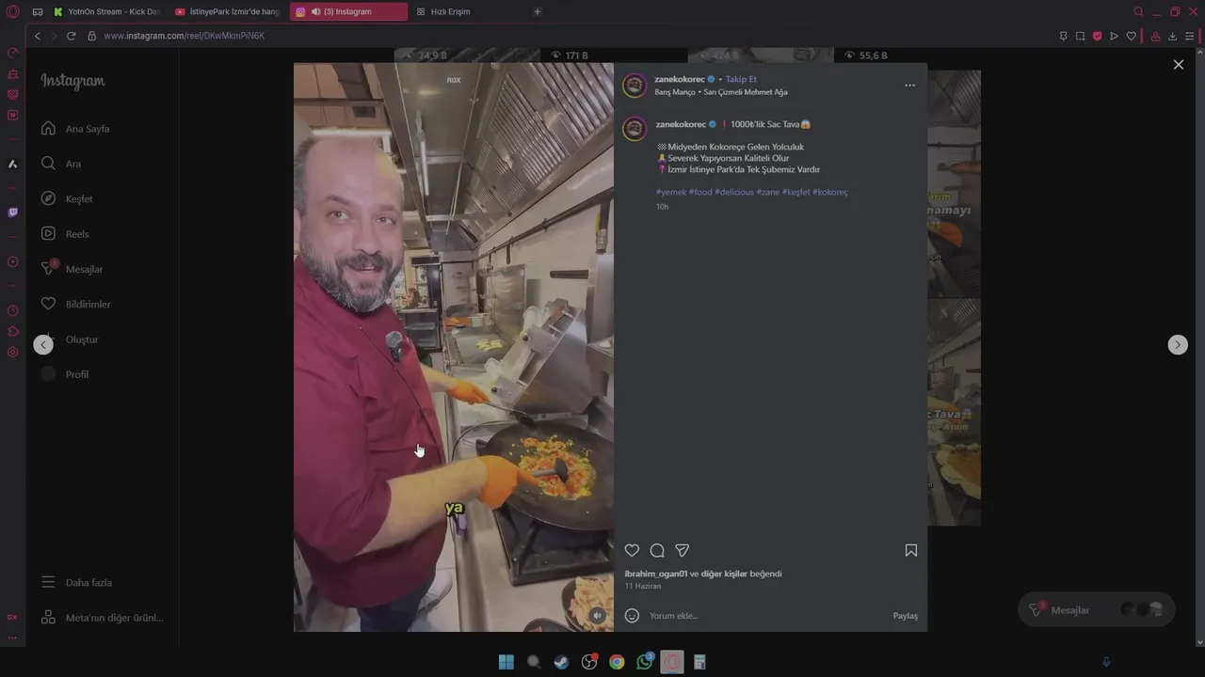
Task: Open the Opera GX main menu logo
Action: [12, 11]
